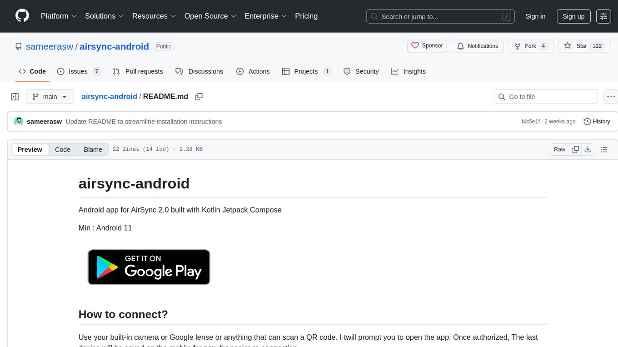The image size is (618, 347).
Task: Copy raw file contents icon
Action: point(575,149)
